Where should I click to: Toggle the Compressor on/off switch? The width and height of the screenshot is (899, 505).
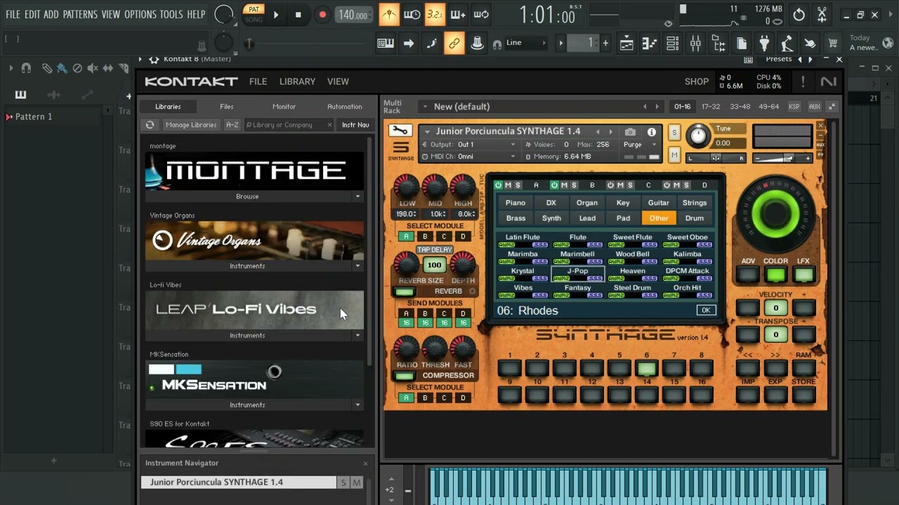point(405,376)
